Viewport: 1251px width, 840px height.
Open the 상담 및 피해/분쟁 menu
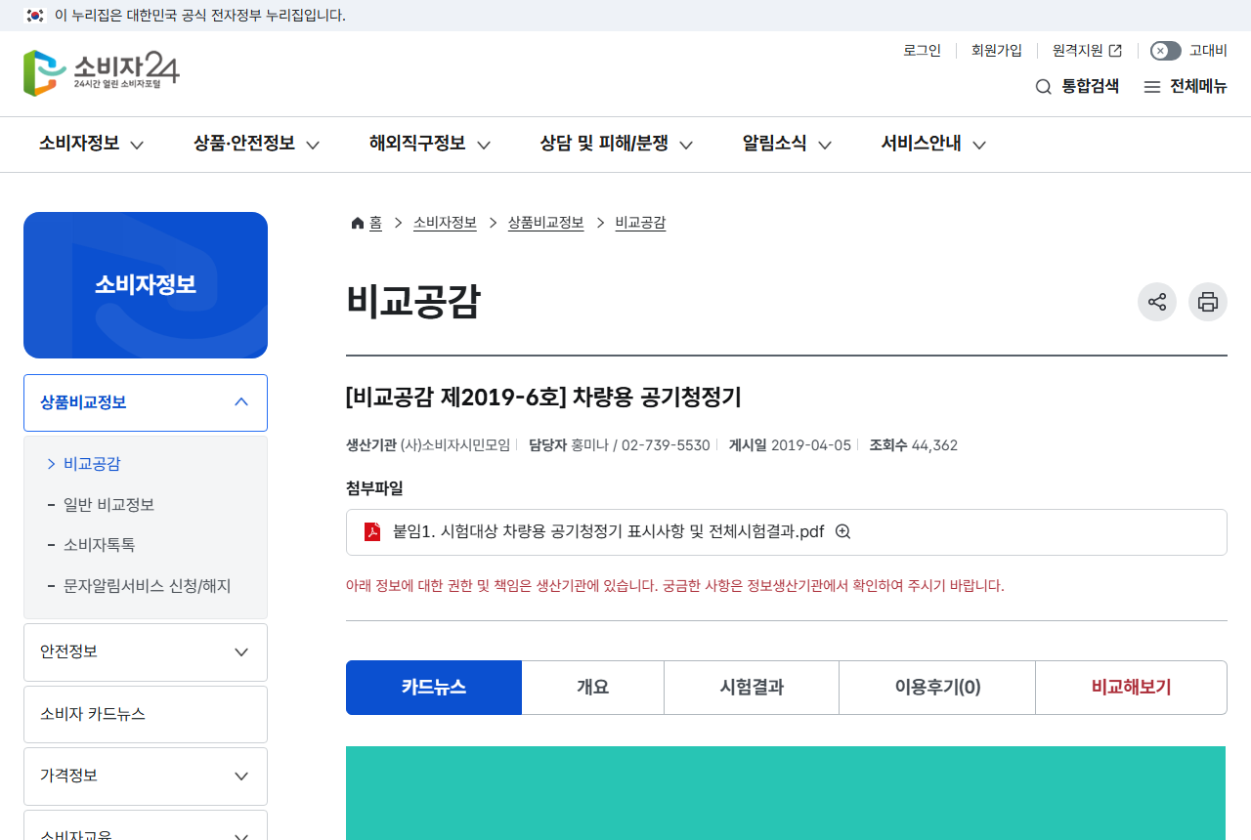pos(617,144)
